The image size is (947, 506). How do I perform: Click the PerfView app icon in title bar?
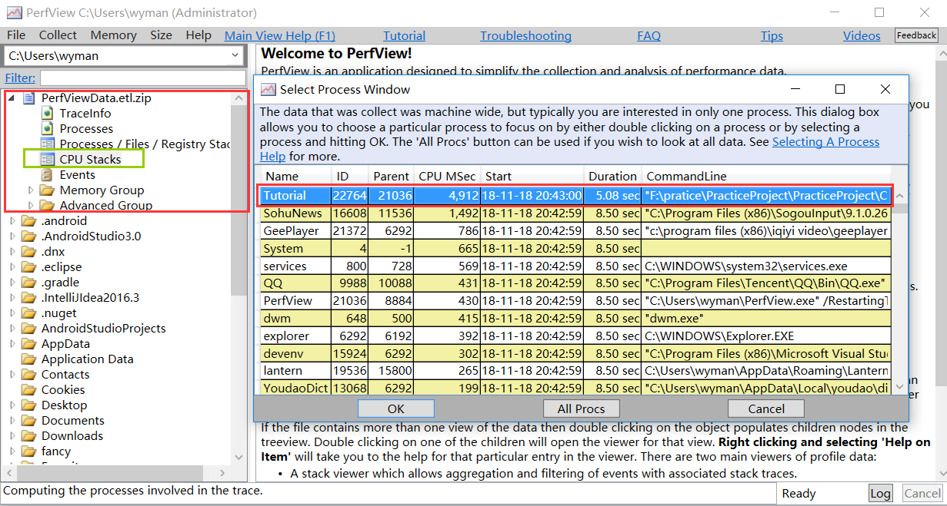coord(13,13)
